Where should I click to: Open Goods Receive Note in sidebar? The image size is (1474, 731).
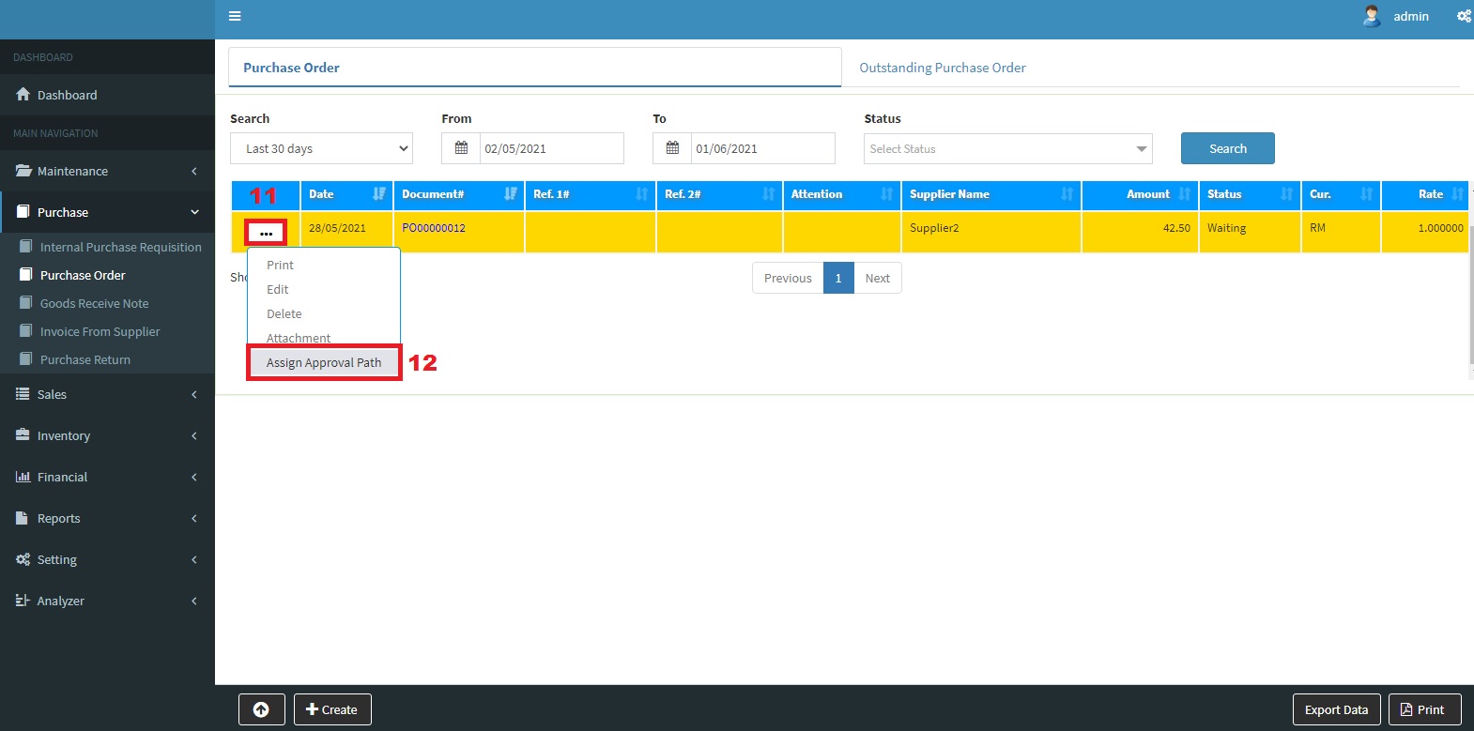pos(94,303)
